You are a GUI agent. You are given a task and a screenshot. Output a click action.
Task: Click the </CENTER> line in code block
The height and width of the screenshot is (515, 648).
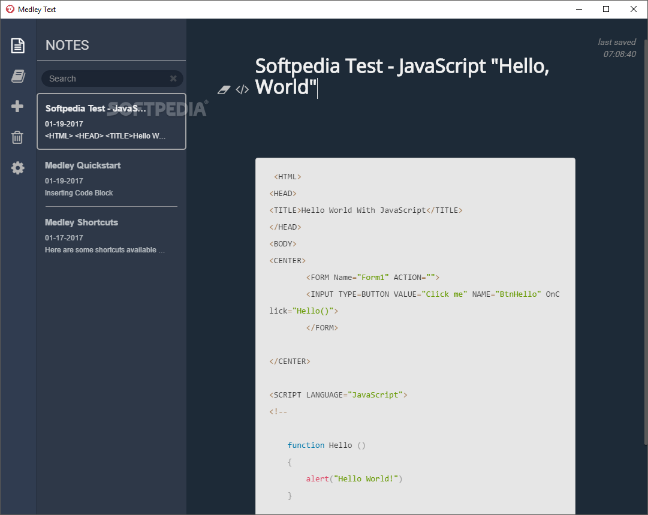[290, 362]
